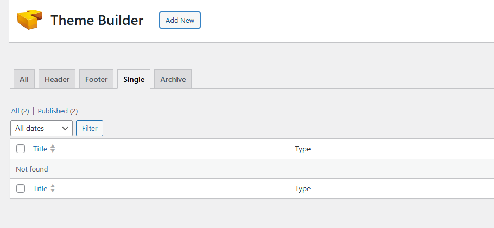Image resolution: width=494 pixels, height=228 pixels.
Task: Go to the Footer tab
Action: pos(97,79)
